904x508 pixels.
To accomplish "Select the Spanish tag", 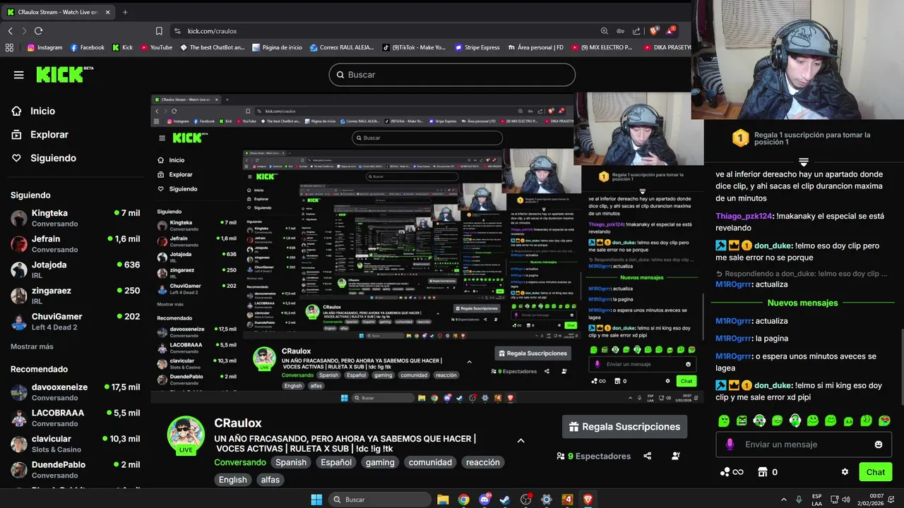I will pyautogui.click(x=291, y=463).
